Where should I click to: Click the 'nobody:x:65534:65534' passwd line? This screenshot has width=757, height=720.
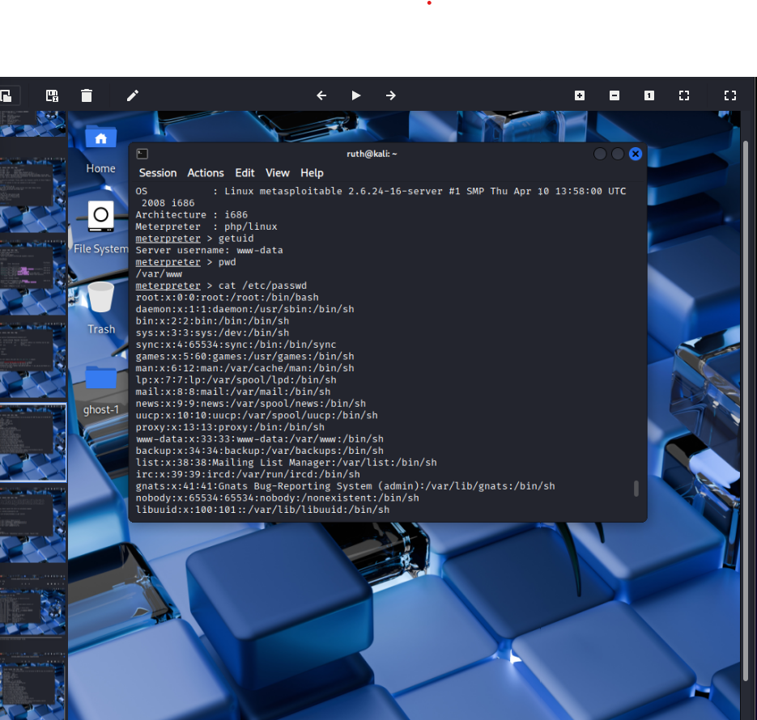tap(277, 498)
